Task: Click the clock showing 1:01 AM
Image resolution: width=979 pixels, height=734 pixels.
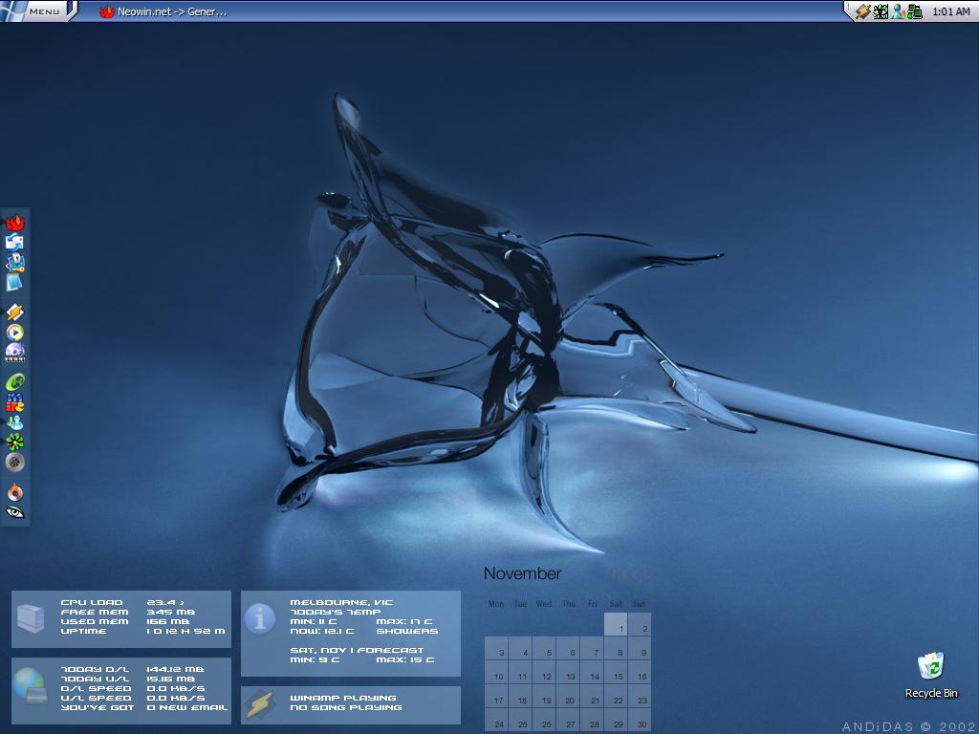Action: click(x=950, y=12)
